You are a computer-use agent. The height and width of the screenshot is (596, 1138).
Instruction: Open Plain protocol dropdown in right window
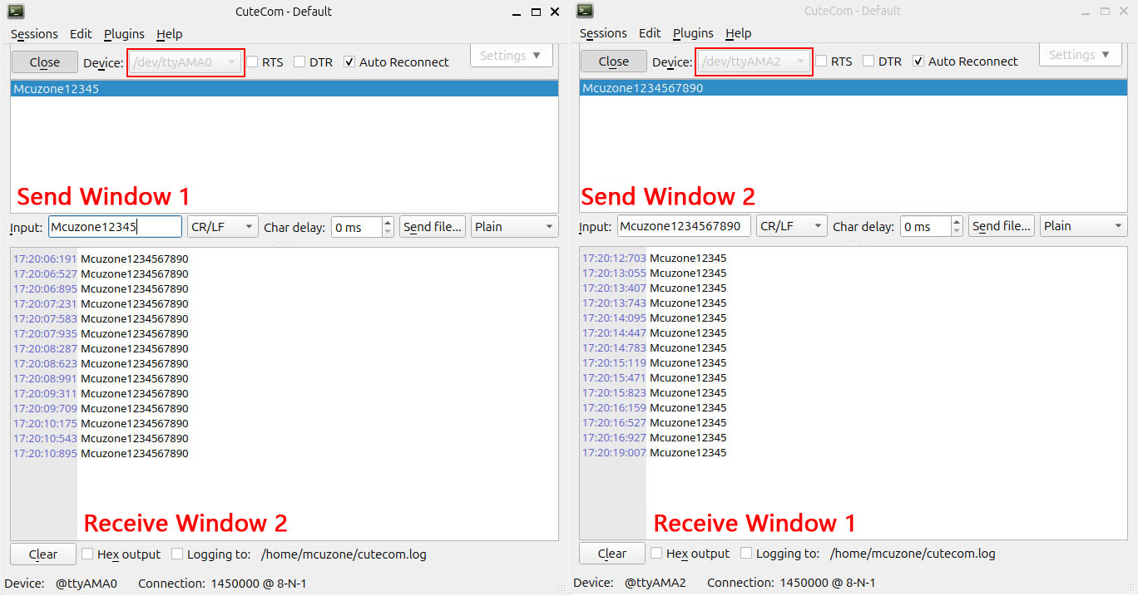click(1084, 226)
